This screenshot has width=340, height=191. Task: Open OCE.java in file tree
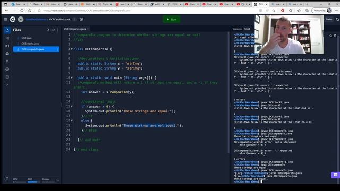[x=27, y=38]
